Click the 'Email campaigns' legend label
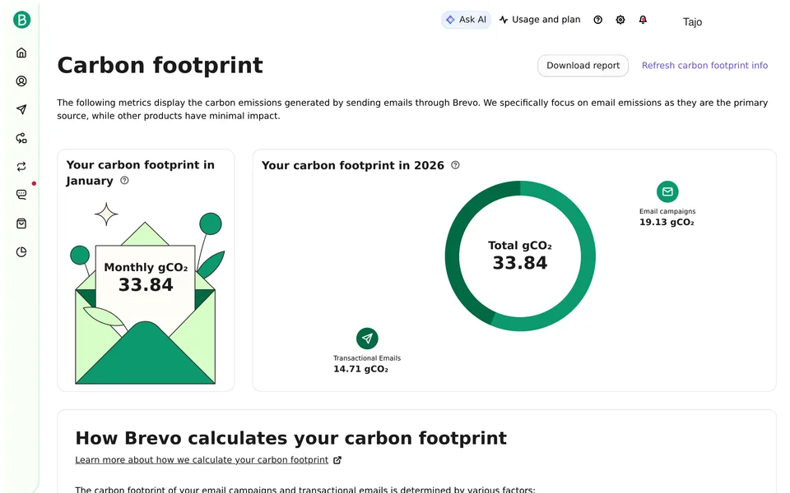The height and width of the screenshot is (493, 790). point(667,211)
